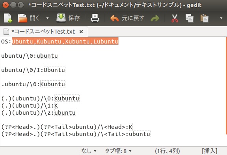Click the green redo arrow icon

pos(155,18)
